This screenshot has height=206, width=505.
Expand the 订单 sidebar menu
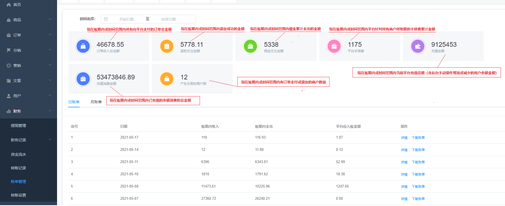[x=29, y=35]
